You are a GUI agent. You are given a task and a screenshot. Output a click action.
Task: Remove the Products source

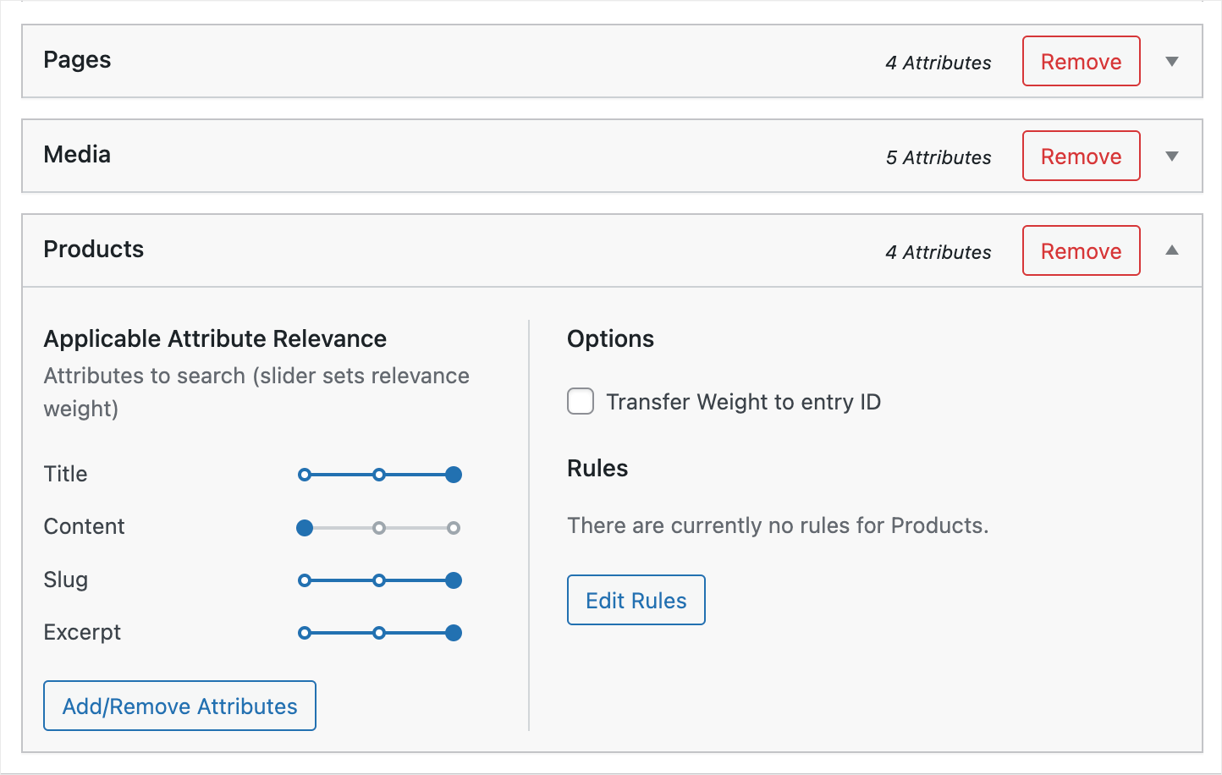coord(1081,250)
